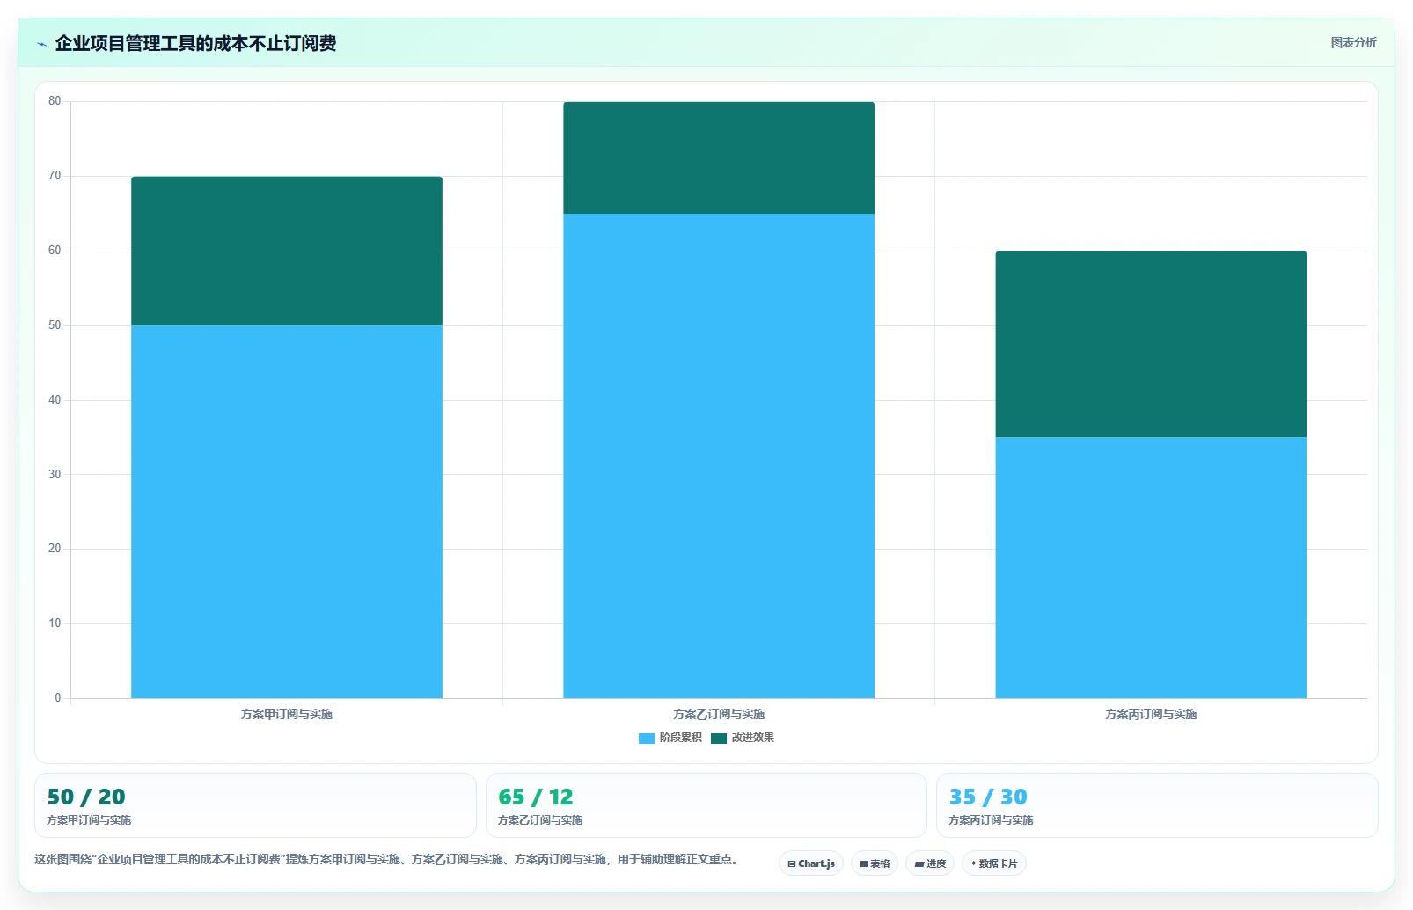
Task: Click the 图表分析 label in header
Action: pyautogui.click(x=1353, y=42)
